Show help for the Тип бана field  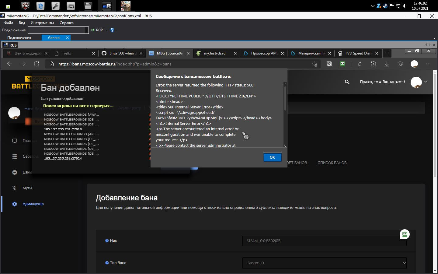[107, 263]
